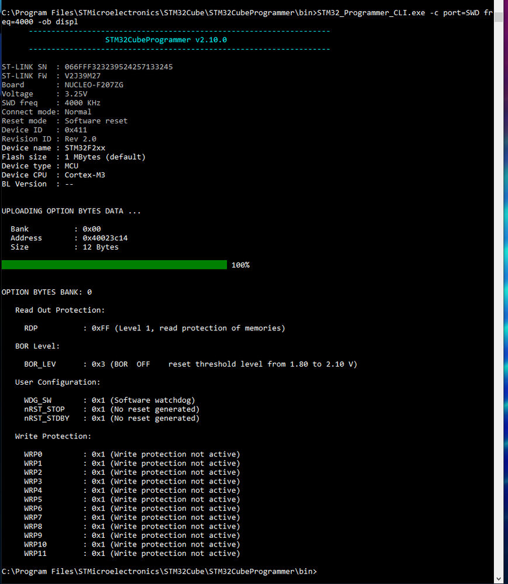Click the nRST_STDBY line
The width and height of the screenshot is (508, 584).
point(112,418)
